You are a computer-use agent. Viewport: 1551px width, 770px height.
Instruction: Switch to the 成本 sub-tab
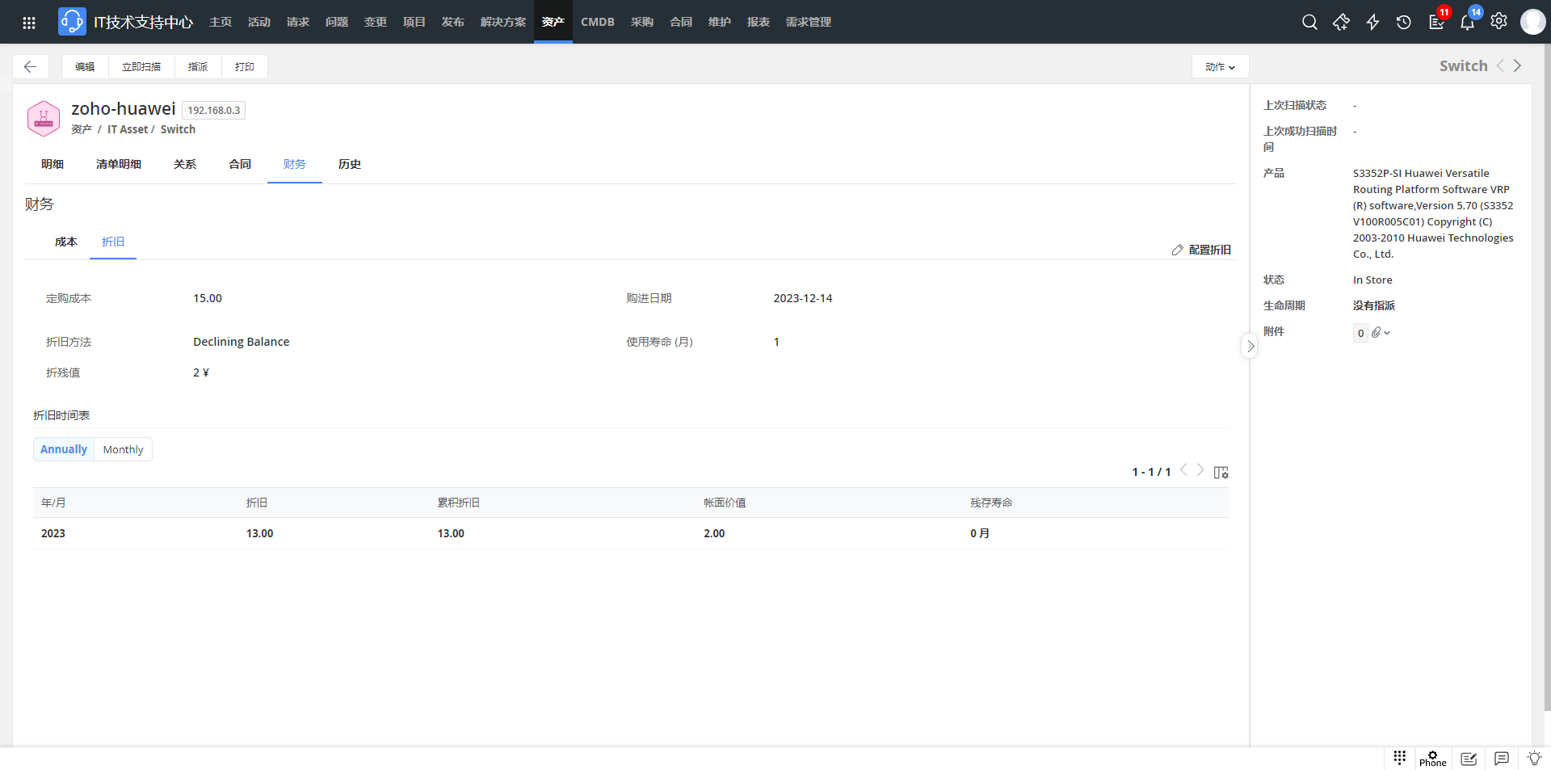(x=66, y=242)
